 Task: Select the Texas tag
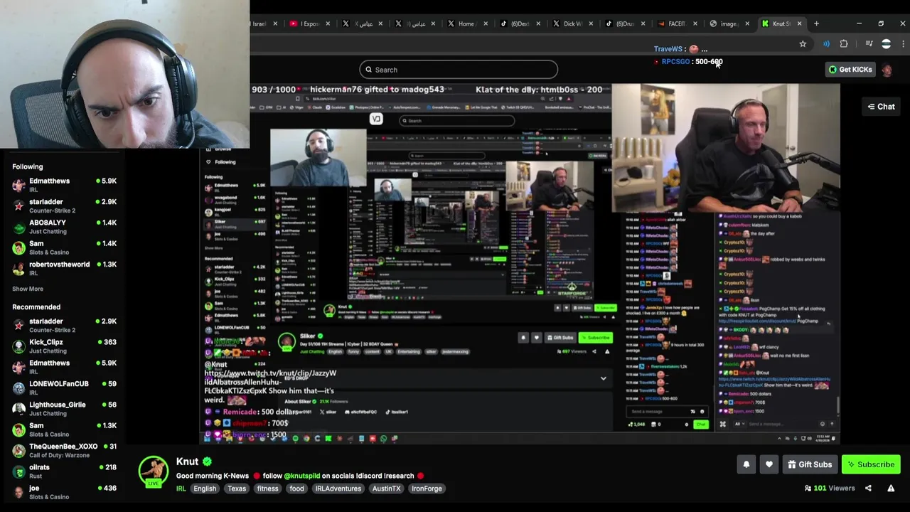tap(237, 489)
